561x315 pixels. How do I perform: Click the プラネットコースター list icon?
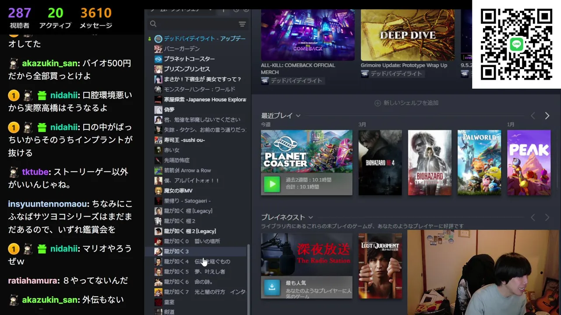(x=158, y=59)
